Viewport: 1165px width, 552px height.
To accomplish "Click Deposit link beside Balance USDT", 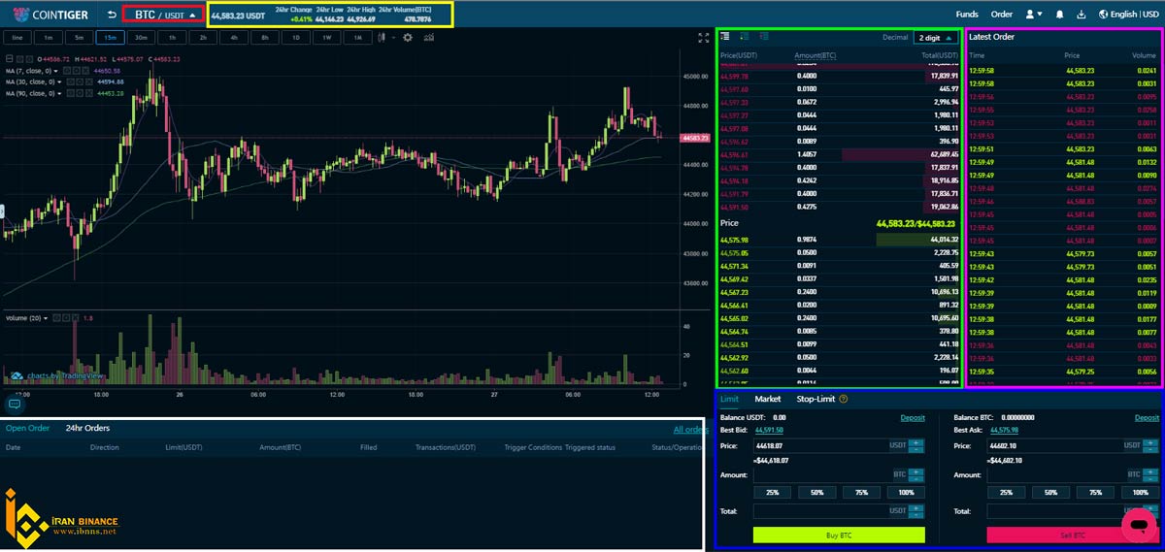I will pos(913,418).
